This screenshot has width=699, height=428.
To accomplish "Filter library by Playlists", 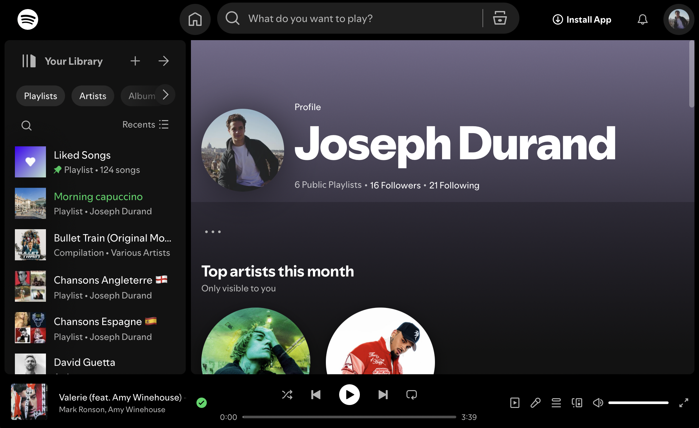I will click(40, 96).
